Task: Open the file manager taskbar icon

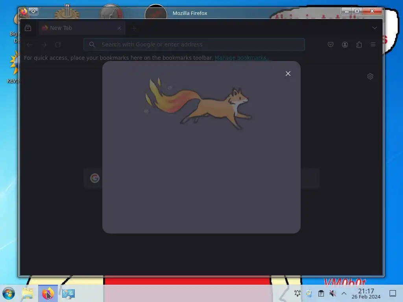Action: (28, 293)
